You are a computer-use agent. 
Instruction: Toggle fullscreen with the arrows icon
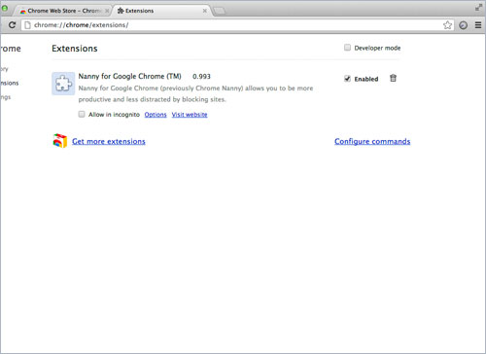(478, 7)
